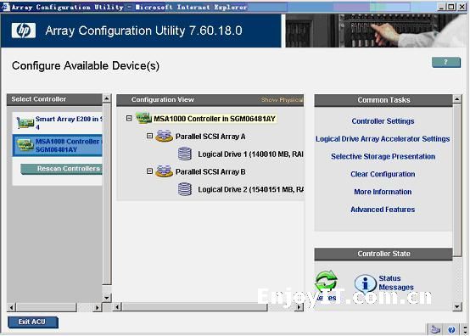The width and height of the screenshot is (470, 336).
Task: Select MSA1000 Controller in SGM06481AY tree label
Action: click(215, 119)
